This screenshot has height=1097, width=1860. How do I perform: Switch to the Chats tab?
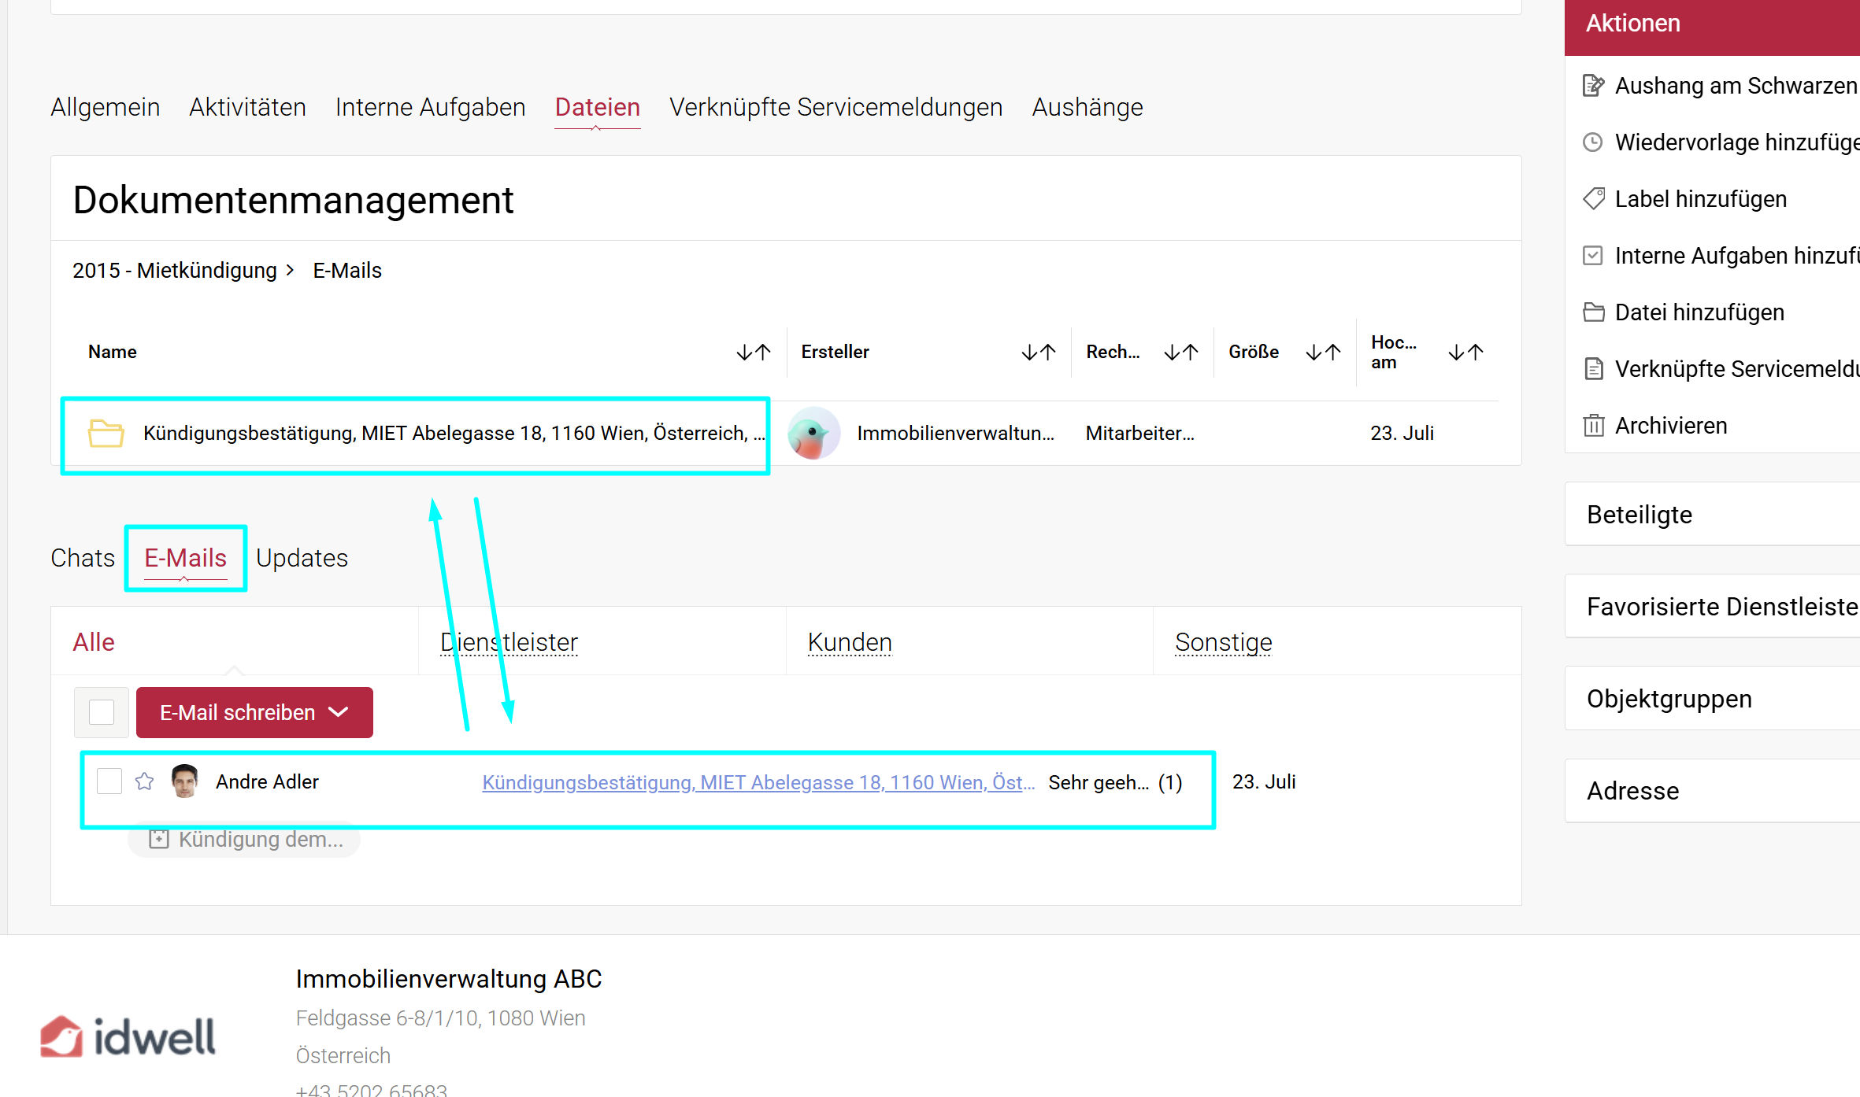tap(83, 558)
